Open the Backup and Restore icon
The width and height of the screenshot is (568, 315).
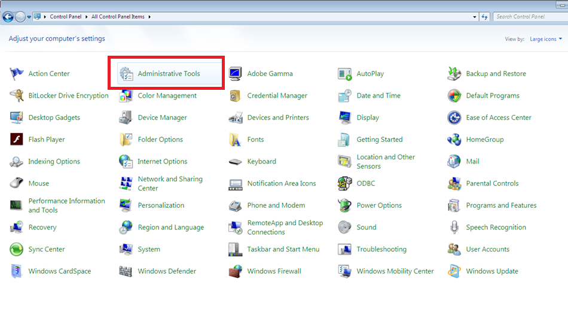pos(454,74)
